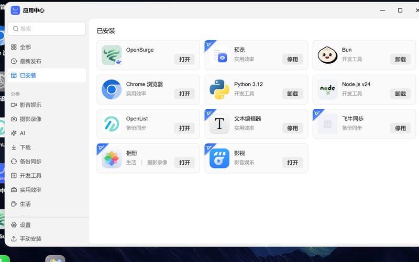The width and height of the screenshot is (419, 262).
Task: Click the 设置 gear icon
Action: point(14,225)
